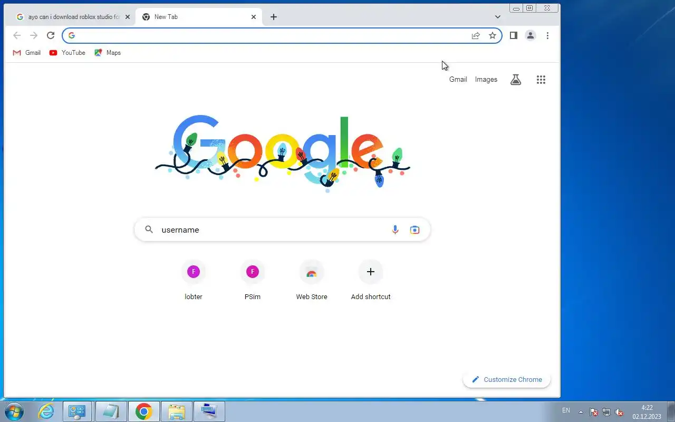Viewport: 675px width, 422px height.
Task: Open the Web Store shortcut
Action: [x=312, y=281]
